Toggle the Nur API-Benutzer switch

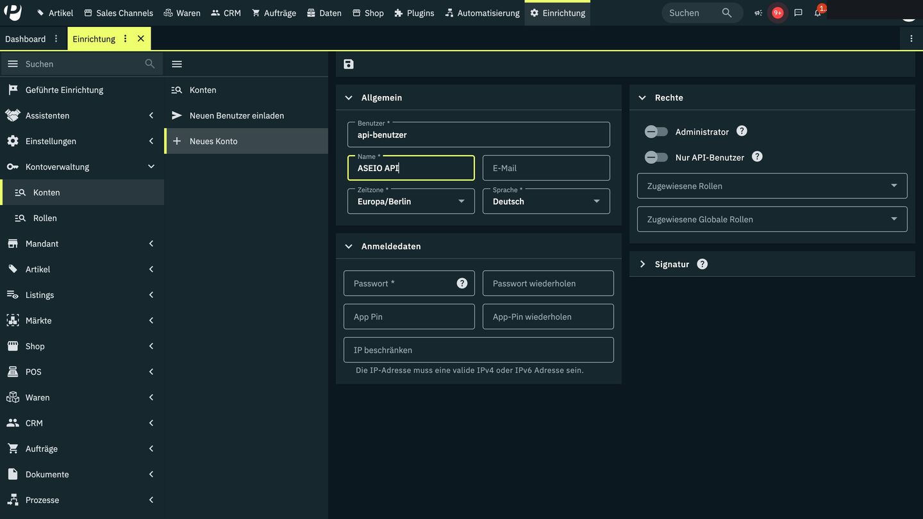click(656, 157)
